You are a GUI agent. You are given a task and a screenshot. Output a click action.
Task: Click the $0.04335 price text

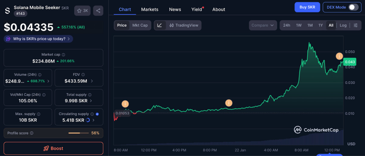(29, 27)
